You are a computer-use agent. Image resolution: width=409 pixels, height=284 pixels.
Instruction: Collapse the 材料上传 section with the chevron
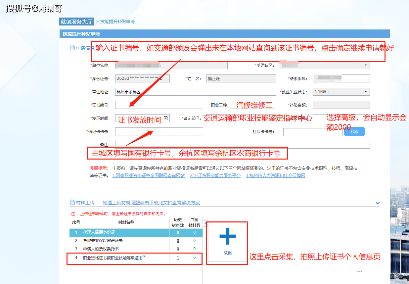pyautogui.click(x=378, y=203)
